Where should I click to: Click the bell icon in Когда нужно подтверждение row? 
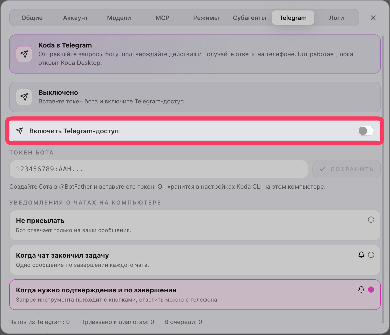361,290
